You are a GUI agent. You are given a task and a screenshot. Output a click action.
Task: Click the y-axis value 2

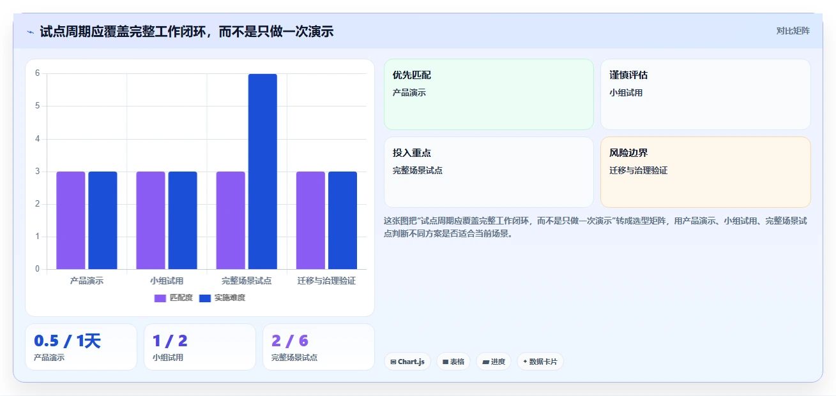click(38, 204)
